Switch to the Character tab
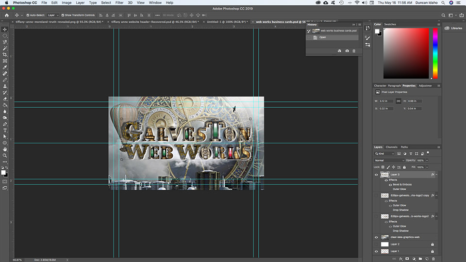Viewport: 466px width, 262px height. point(380,85)
